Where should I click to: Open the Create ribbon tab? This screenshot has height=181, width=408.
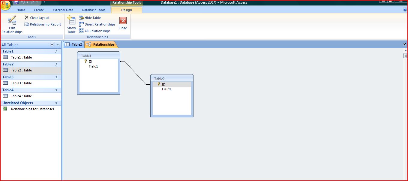point(39,10)
